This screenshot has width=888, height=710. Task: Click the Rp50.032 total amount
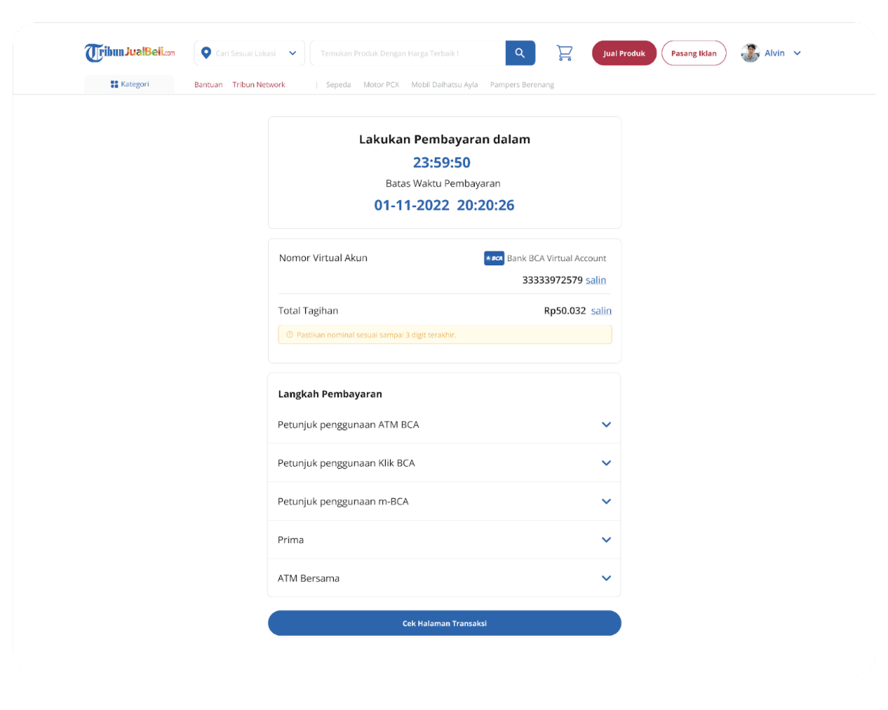565,311
